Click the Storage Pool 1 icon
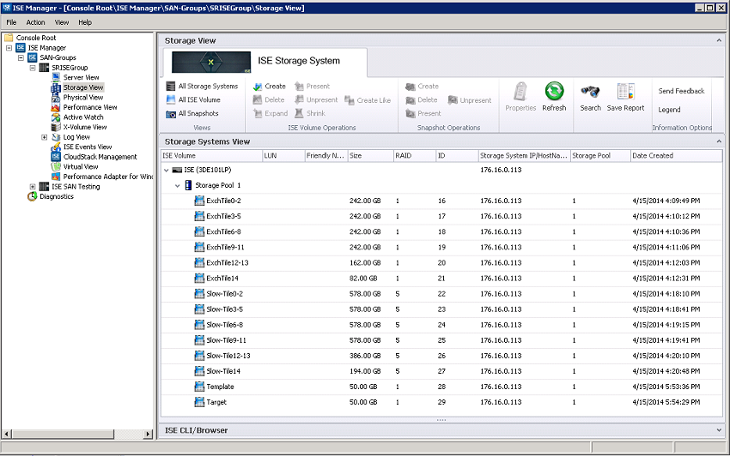The image size is (730, 456). (x=188, y=185)
